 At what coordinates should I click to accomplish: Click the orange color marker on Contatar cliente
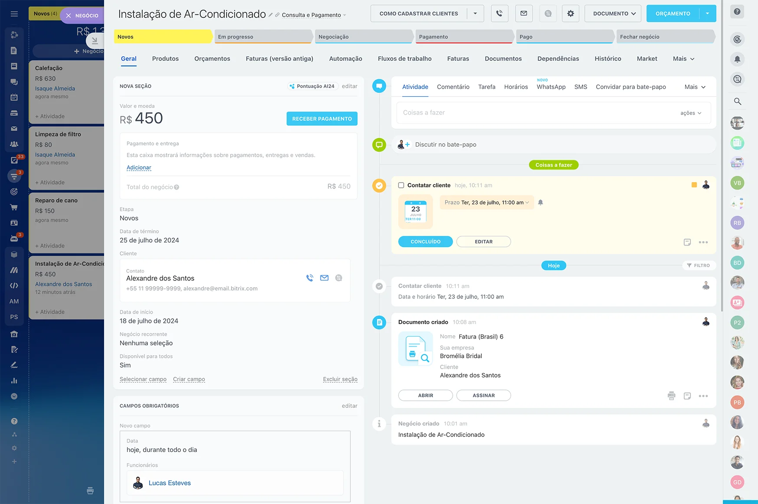tap(694, 185)
